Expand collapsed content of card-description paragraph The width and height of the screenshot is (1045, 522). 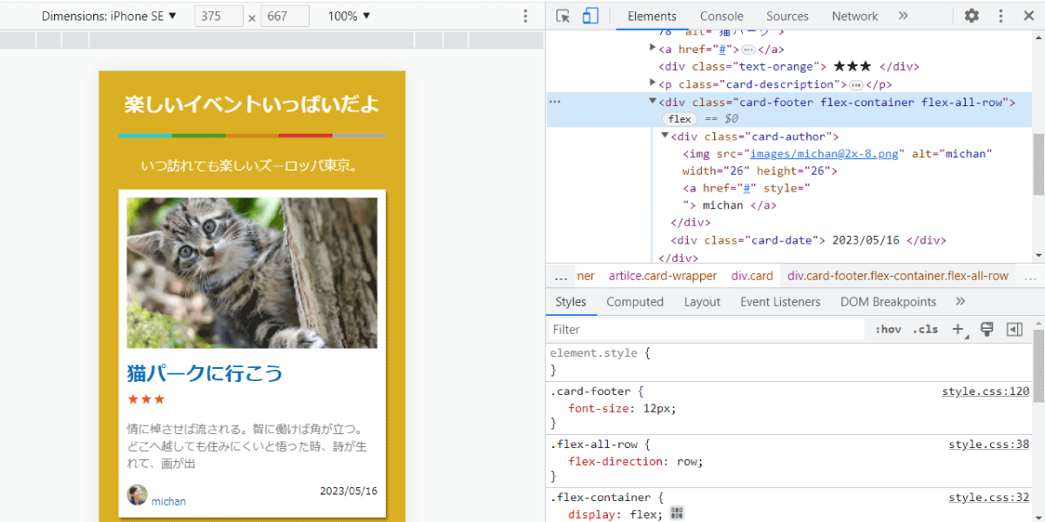coord(855,84)
